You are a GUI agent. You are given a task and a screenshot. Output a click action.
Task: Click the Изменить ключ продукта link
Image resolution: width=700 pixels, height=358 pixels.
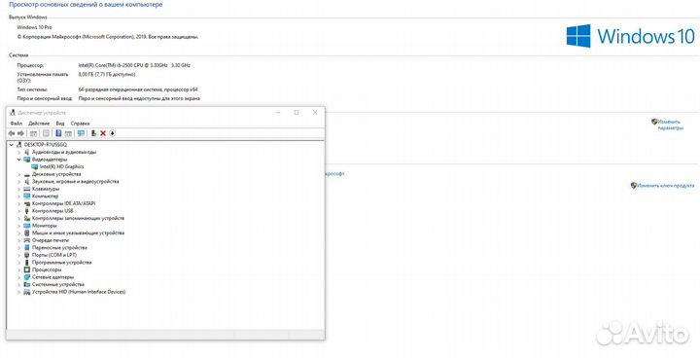[x=666, y=185]
